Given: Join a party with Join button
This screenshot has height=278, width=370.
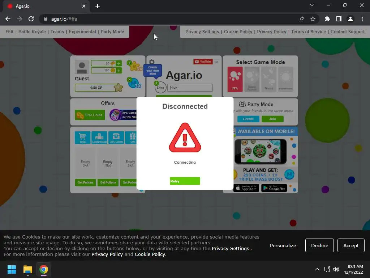Looking at the screenshot, I should point(272,119).
